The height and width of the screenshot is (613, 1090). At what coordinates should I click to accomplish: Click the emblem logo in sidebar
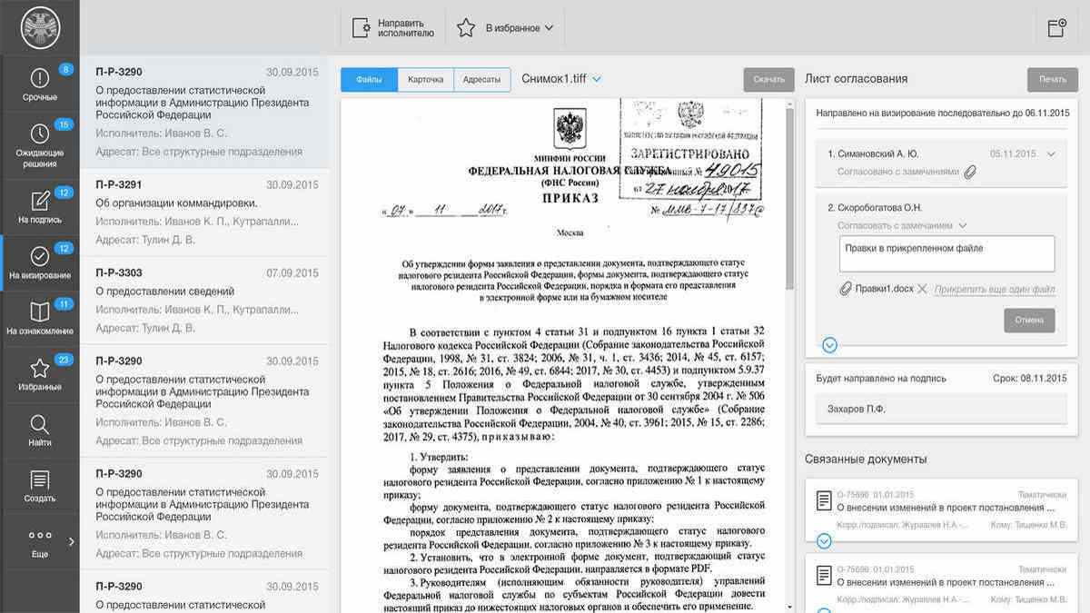pos(39,26)
